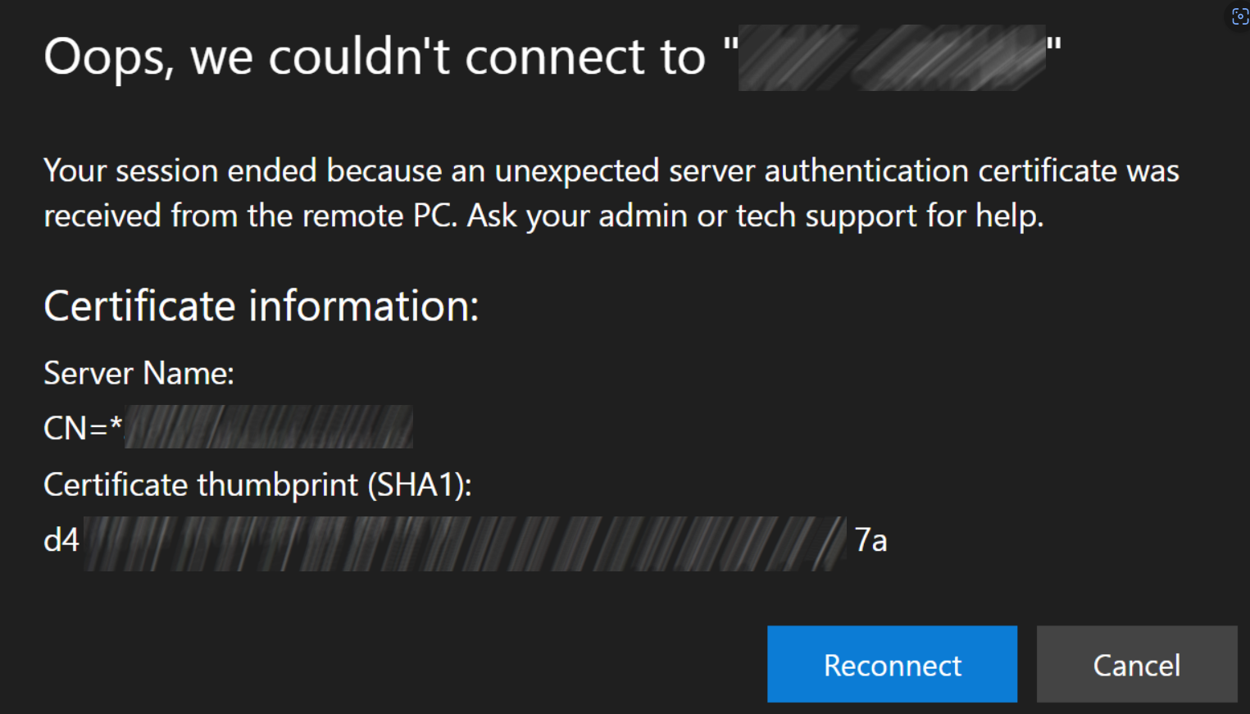
Task: Select the Server Name label
Action: 138,373
